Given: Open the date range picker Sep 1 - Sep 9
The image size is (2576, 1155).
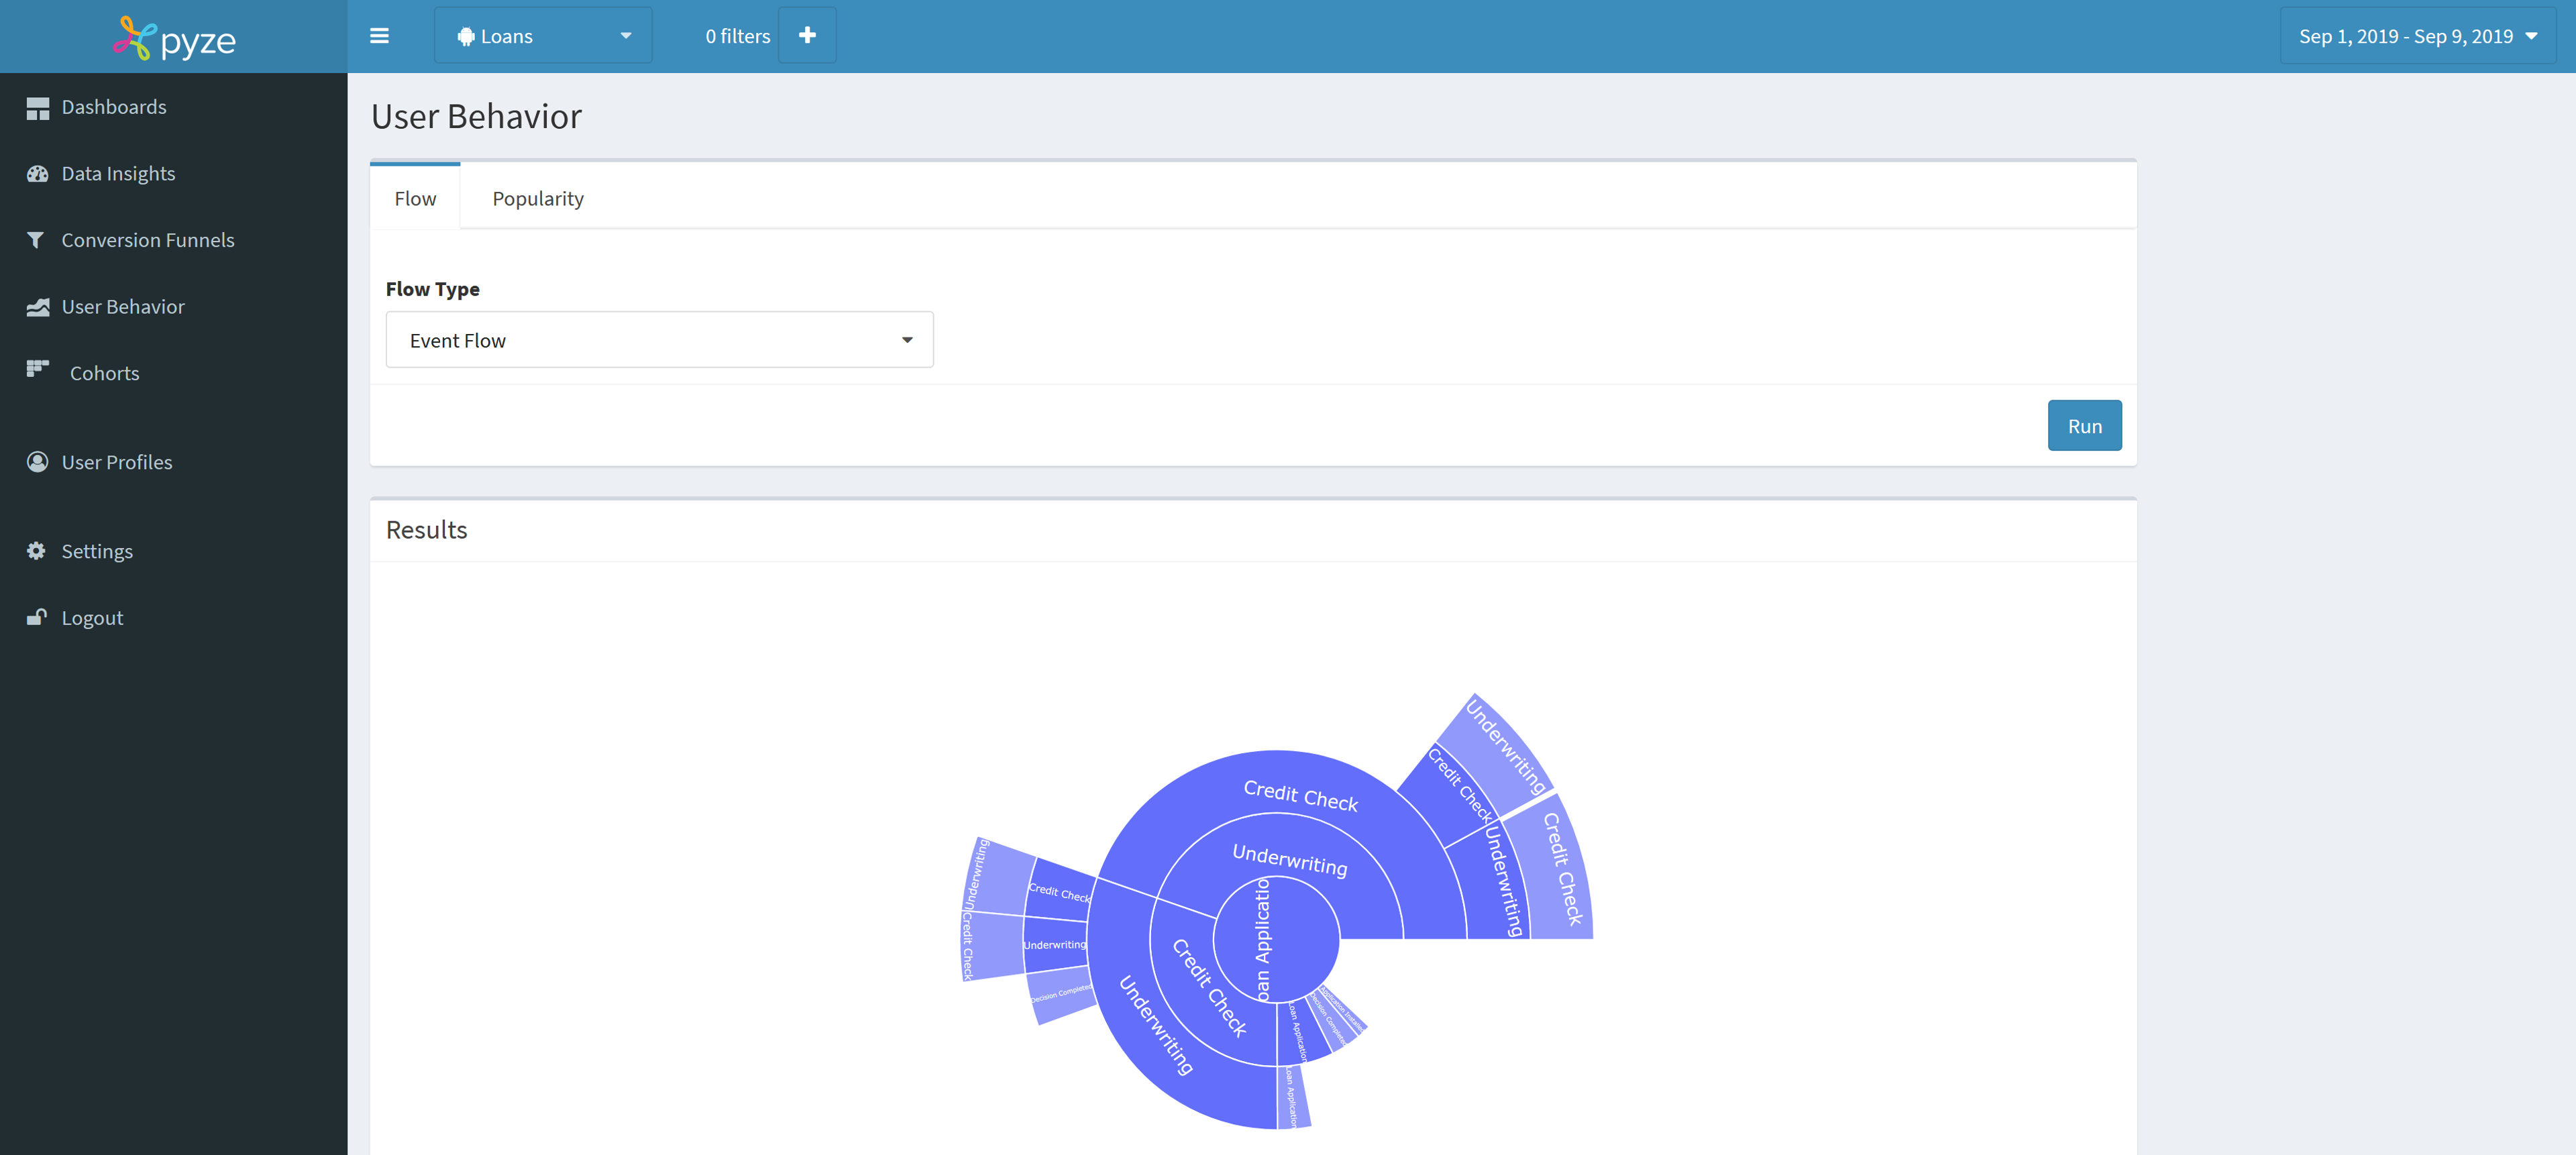Looking at the screenshot, I should click(x=2417, y=36).
